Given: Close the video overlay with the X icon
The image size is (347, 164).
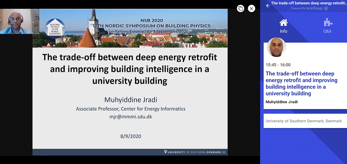Looking at the screenshot, I should coord(251,8).
